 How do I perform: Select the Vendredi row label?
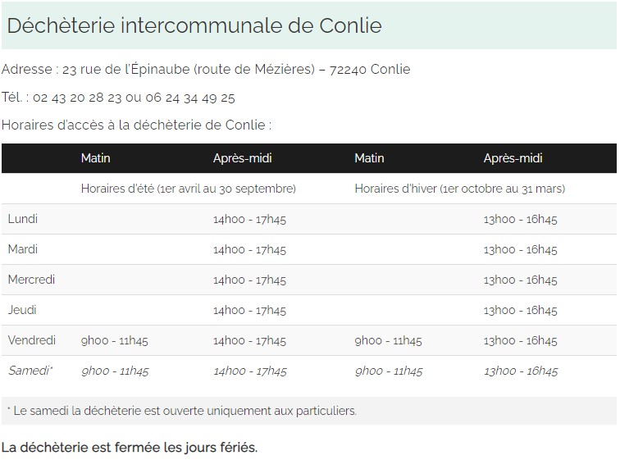[x=32, y=340]
